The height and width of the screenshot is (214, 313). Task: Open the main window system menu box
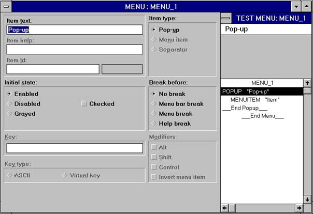coord(6,6)
